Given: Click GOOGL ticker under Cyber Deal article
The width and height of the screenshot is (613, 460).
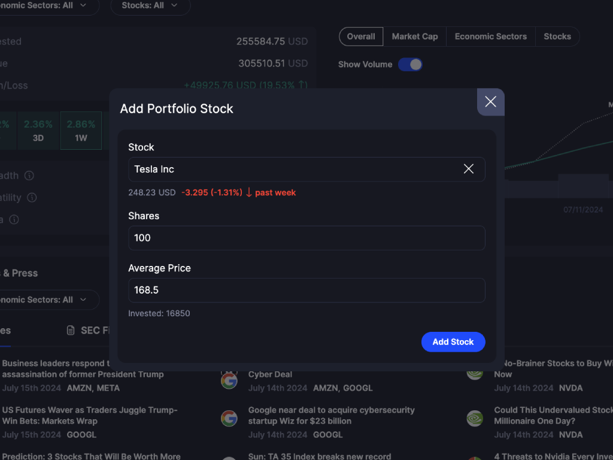Looking at the screenshot, I should [358, 388].
